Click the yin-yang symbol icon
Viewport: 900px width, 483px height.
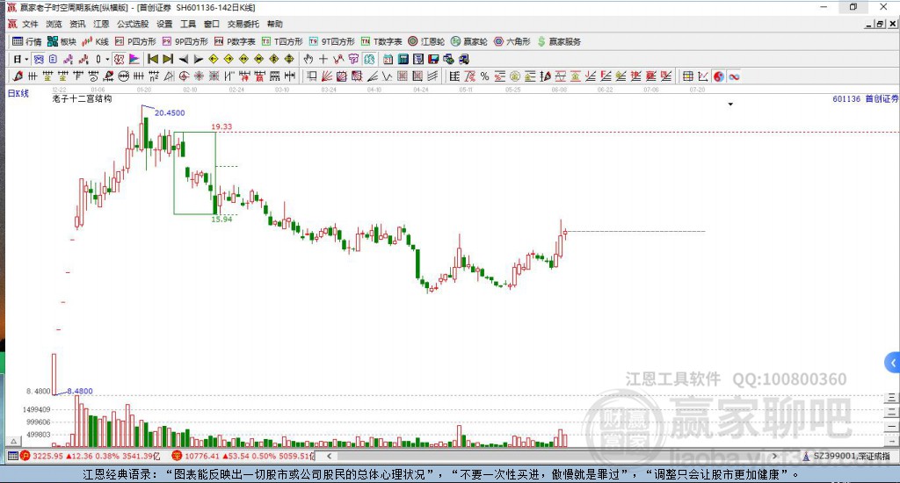coord(719,76)
